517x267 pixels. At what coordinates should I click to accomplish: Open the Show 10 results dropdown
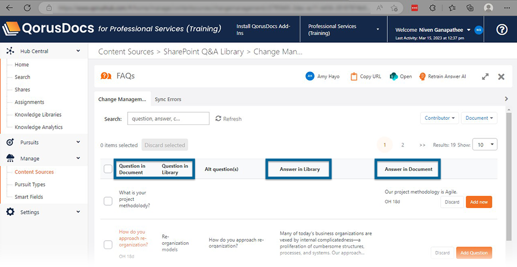click(485, 145)
